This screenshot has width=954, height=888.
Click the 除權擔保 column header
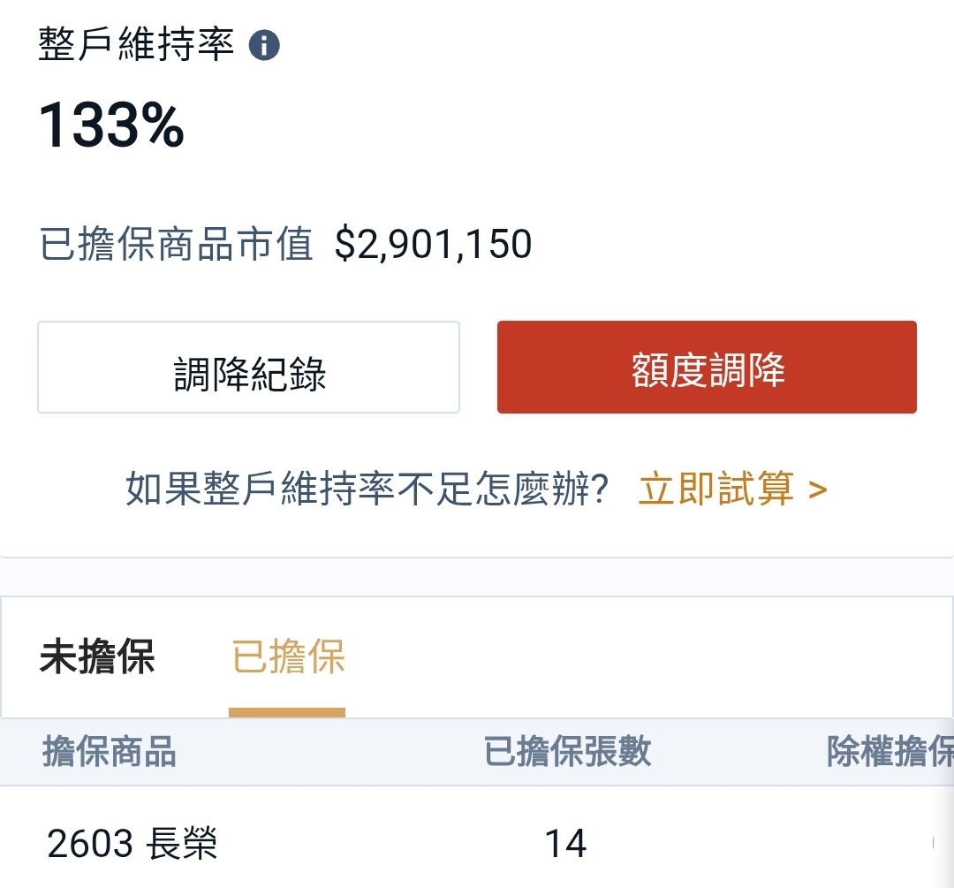(889, 752)
